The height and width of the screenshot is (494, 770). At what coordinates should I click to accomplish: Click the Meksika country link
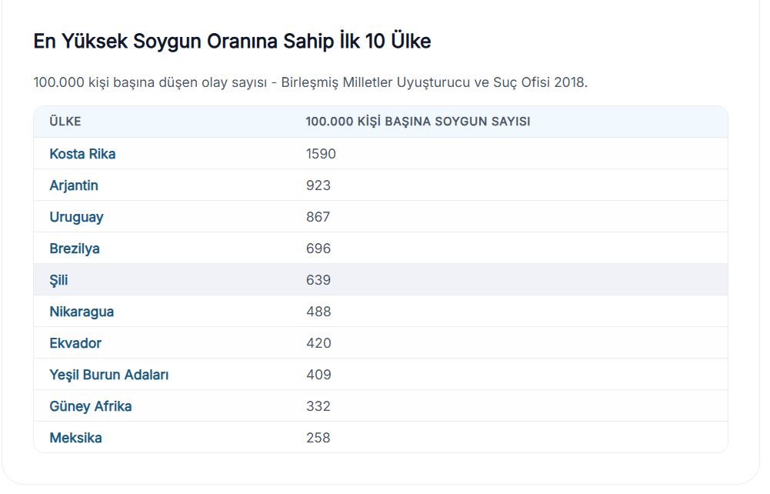coord(75,438)
